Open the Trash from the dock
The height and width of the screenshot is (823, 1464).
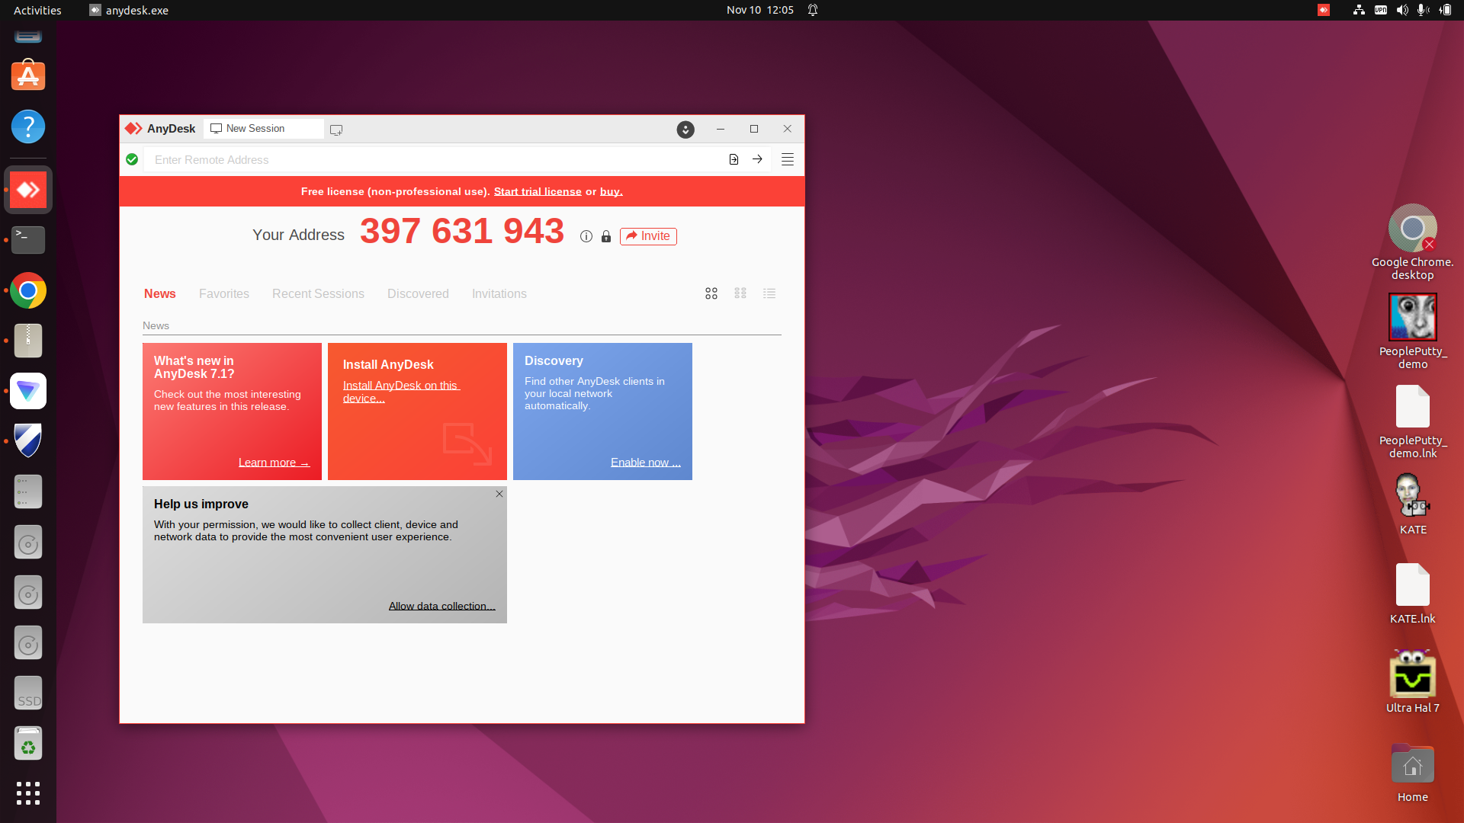(28, 744)
